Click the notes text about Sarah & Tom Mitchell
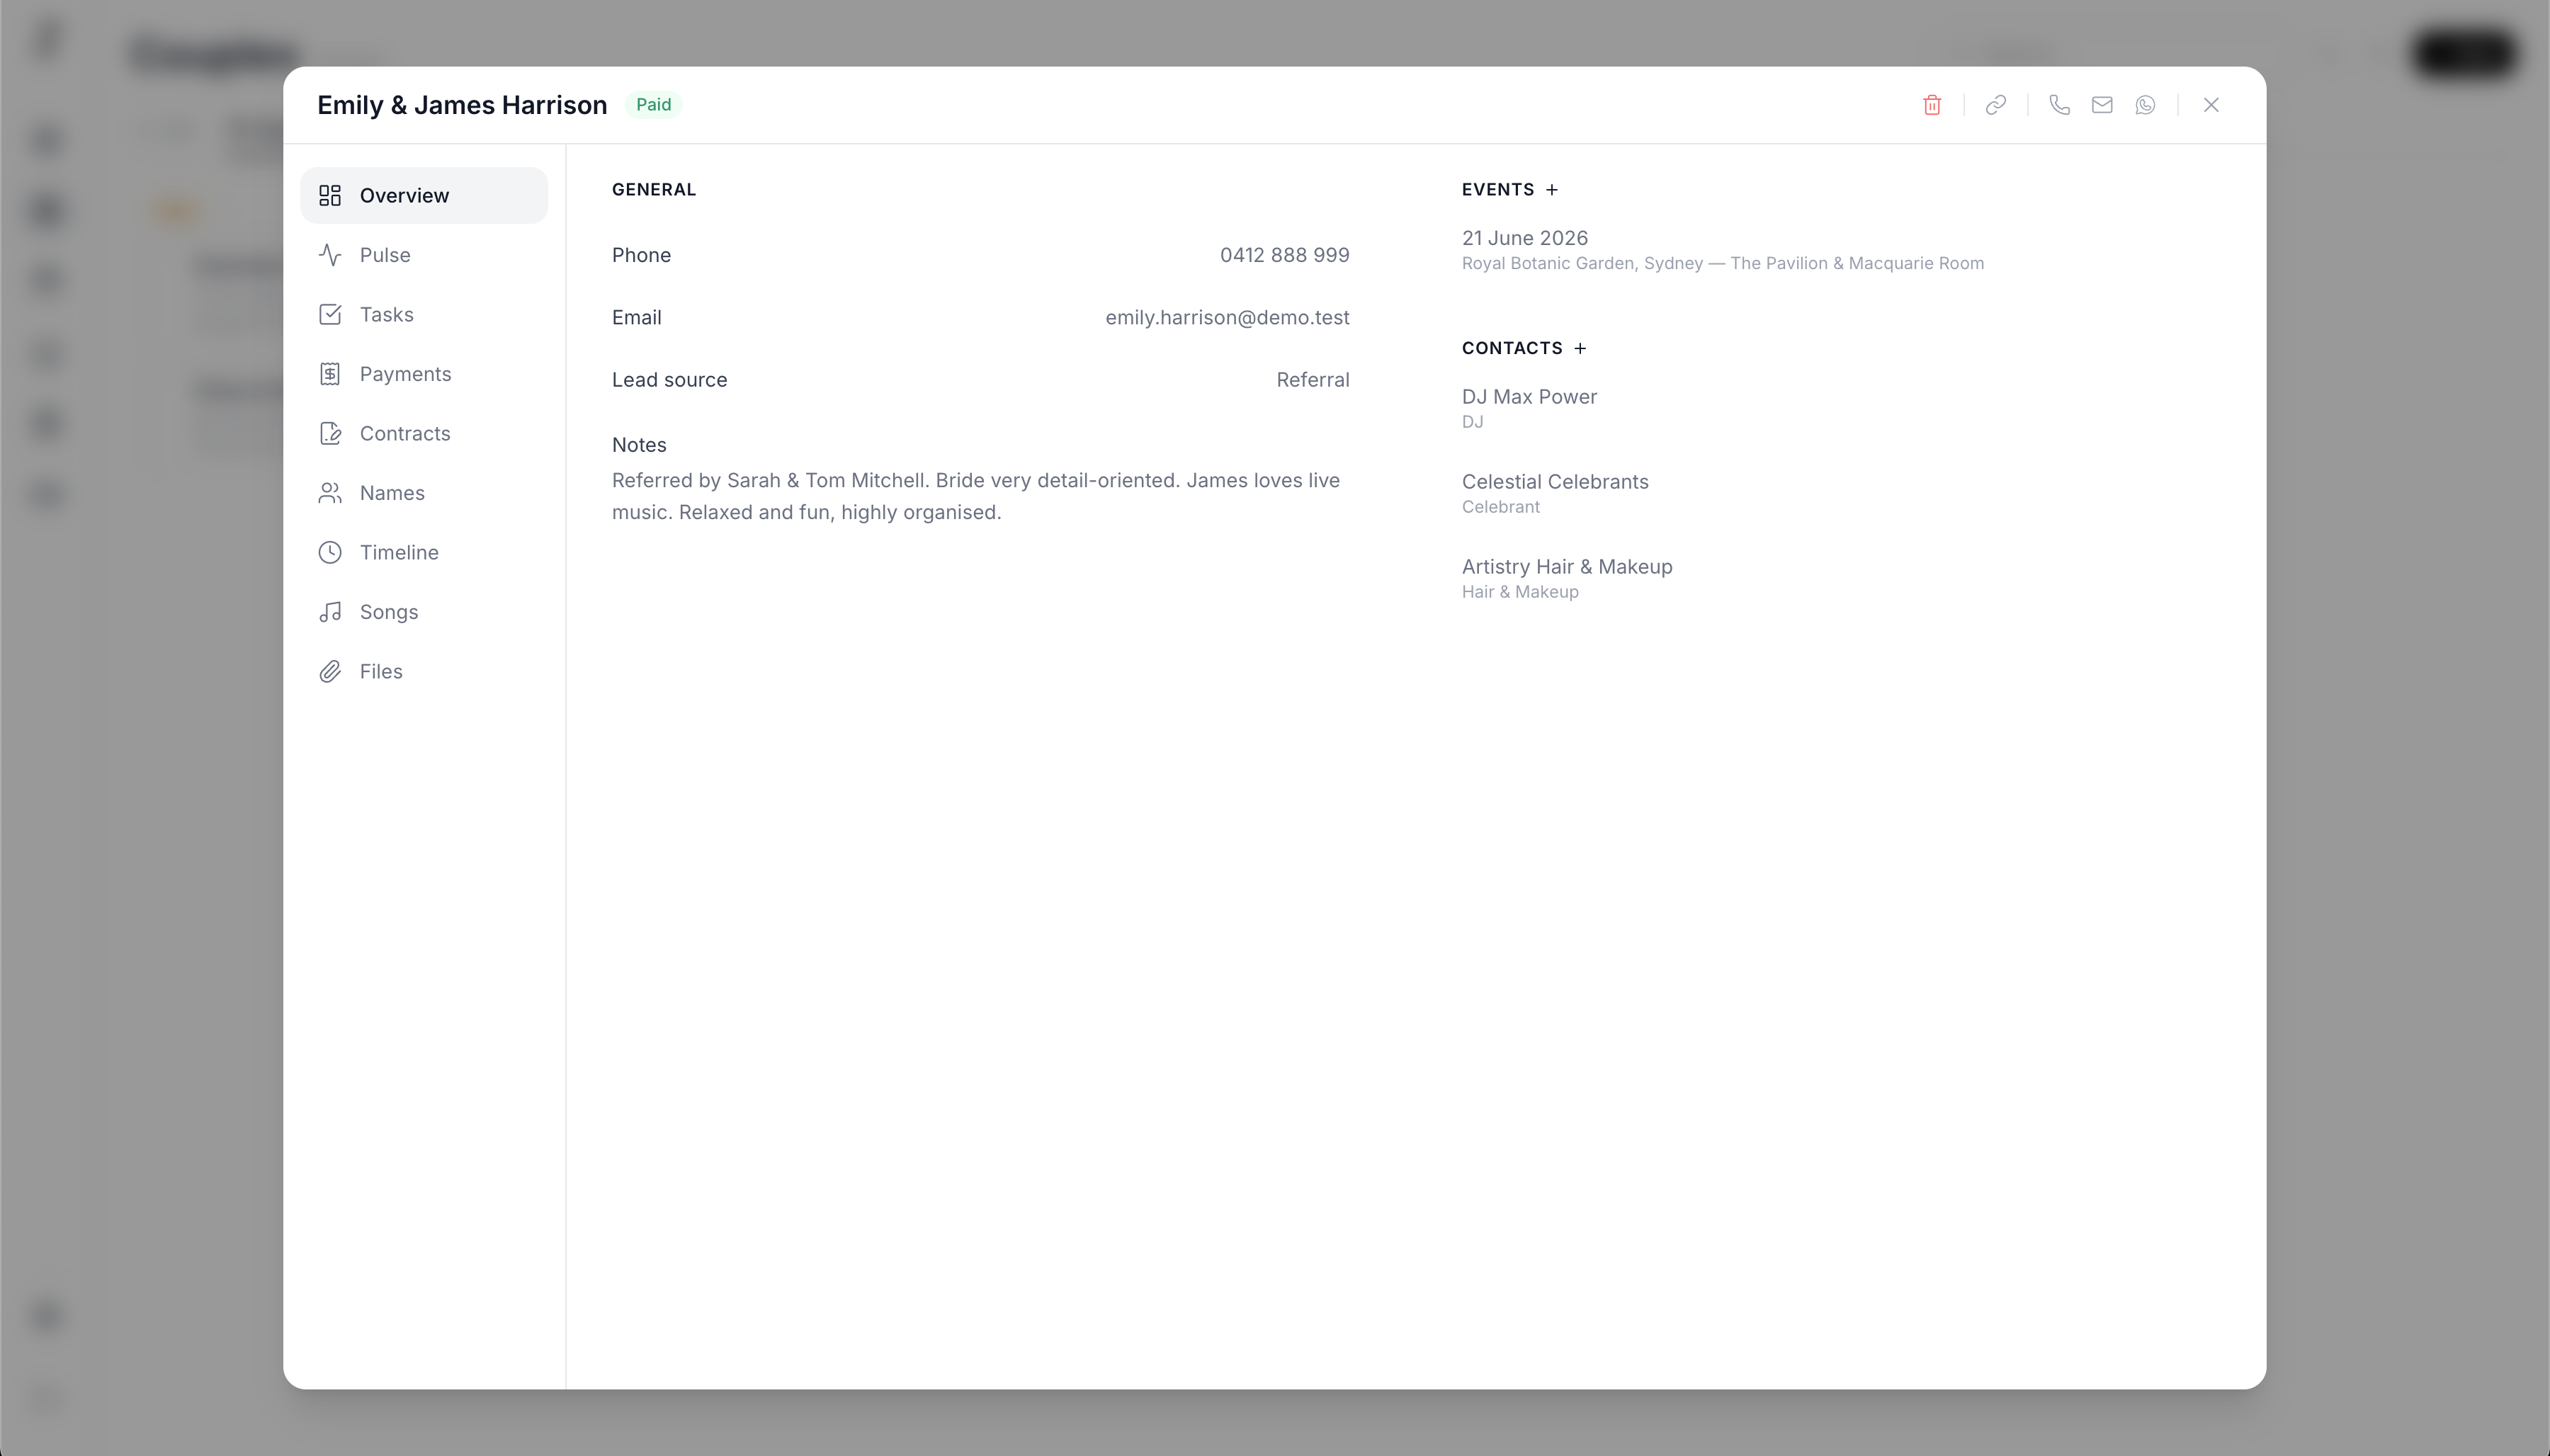Image resolution: width=2550 pixels, height=1456 pixels. [976, 496]
